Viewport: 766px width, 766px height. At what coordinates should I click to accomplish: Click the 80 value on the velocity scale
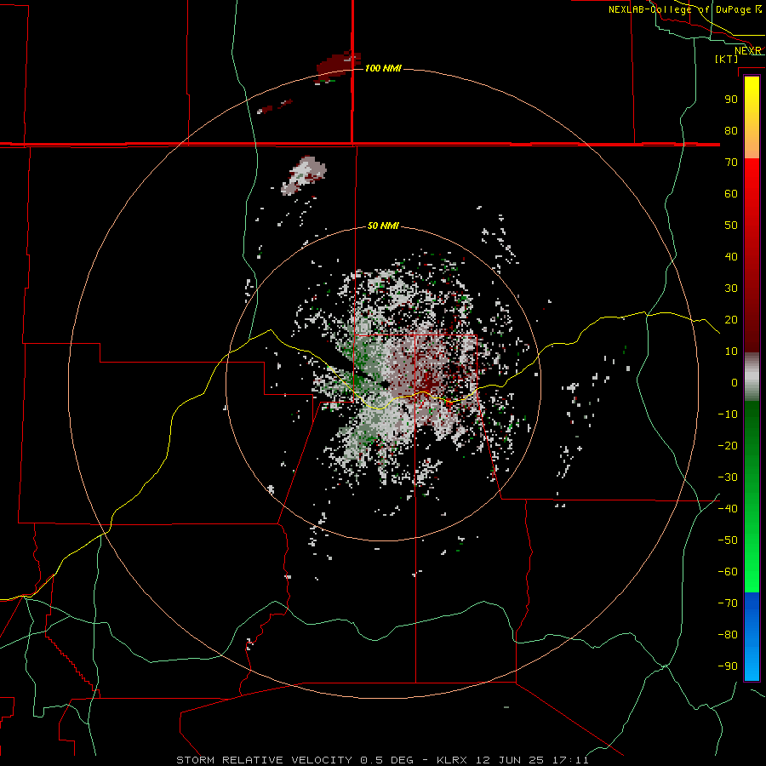pos(731,130)
